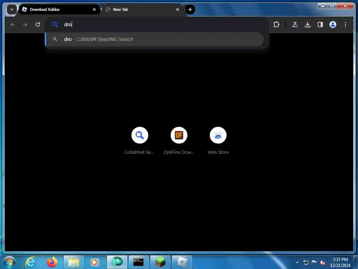Open OptiFine Downloads shortcut
The image size is (358, 269).
click(x=179, y=135)
